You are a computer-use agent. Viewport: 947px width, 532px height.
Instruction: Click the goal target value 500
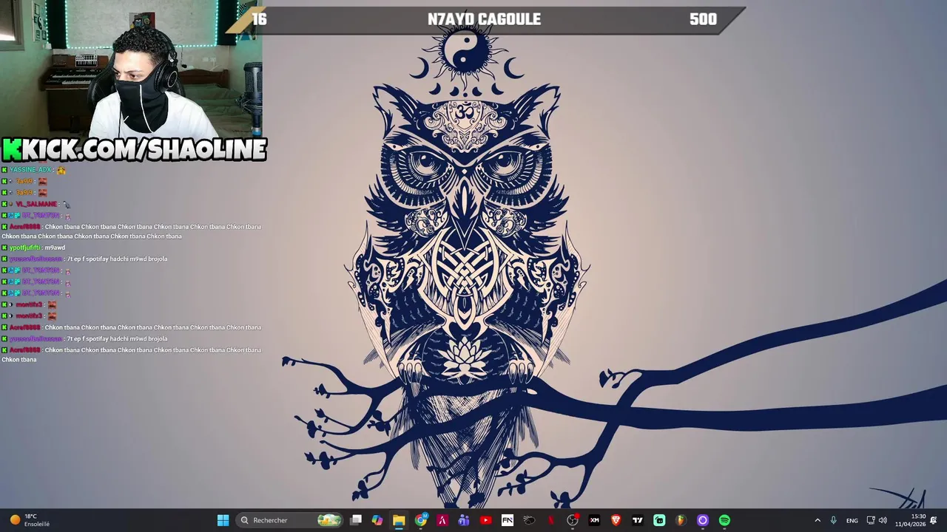point(703,19)
